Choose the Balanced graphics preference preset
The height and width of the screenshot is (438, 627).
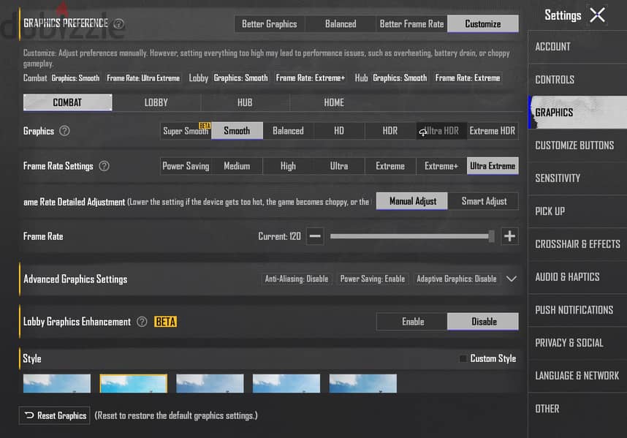(341, 24)
